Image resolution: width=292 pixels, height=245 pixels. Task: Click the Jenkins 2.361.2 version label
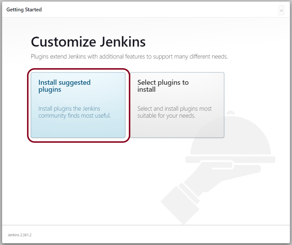20,235
